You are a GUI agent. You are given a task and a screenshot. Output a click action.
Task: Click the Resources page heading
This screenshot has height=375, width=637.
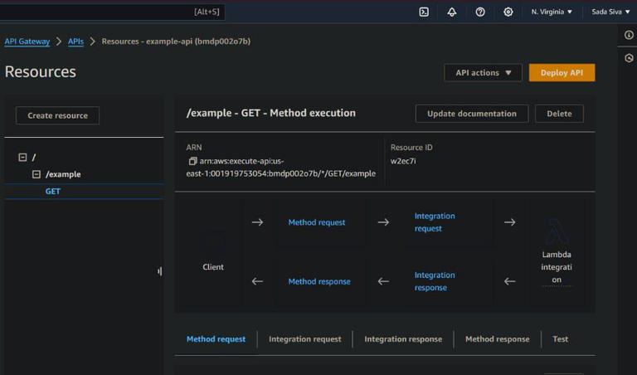pos(40,71)
